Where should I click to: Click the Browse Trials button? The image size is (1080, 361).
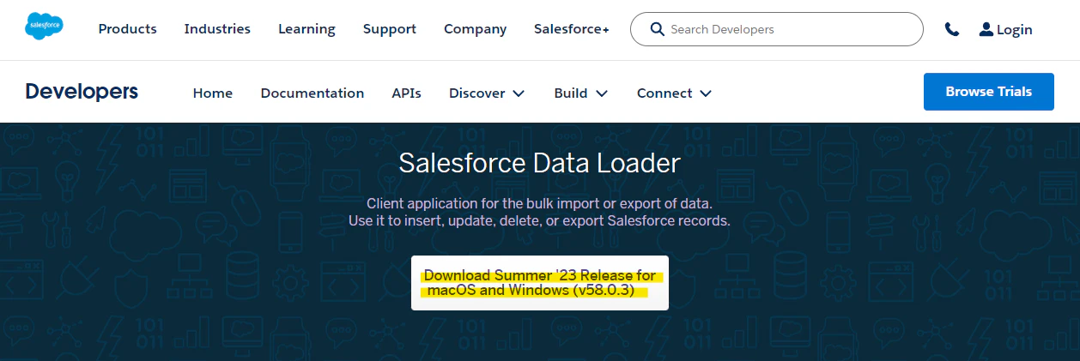(988, 92)
